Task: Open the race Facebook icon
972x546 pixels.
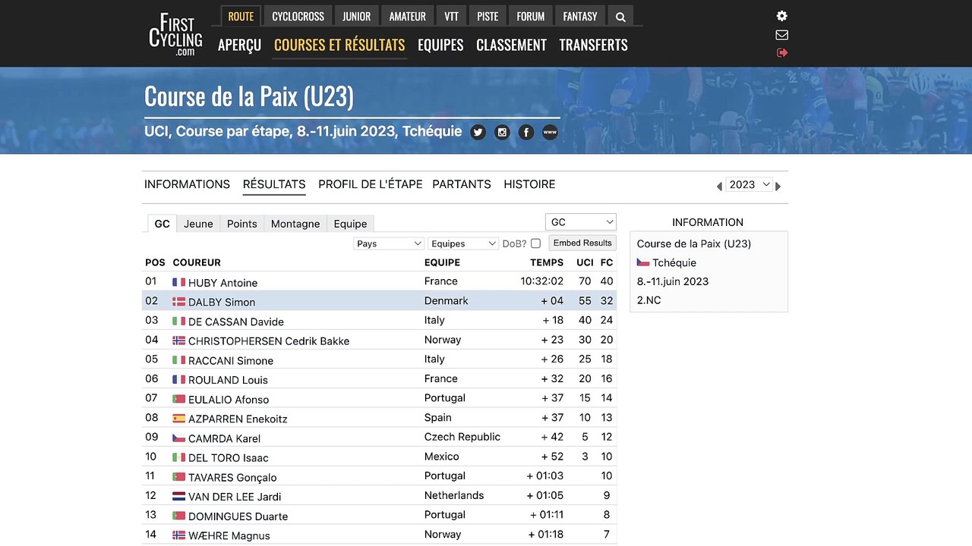Action: (526, 133)
